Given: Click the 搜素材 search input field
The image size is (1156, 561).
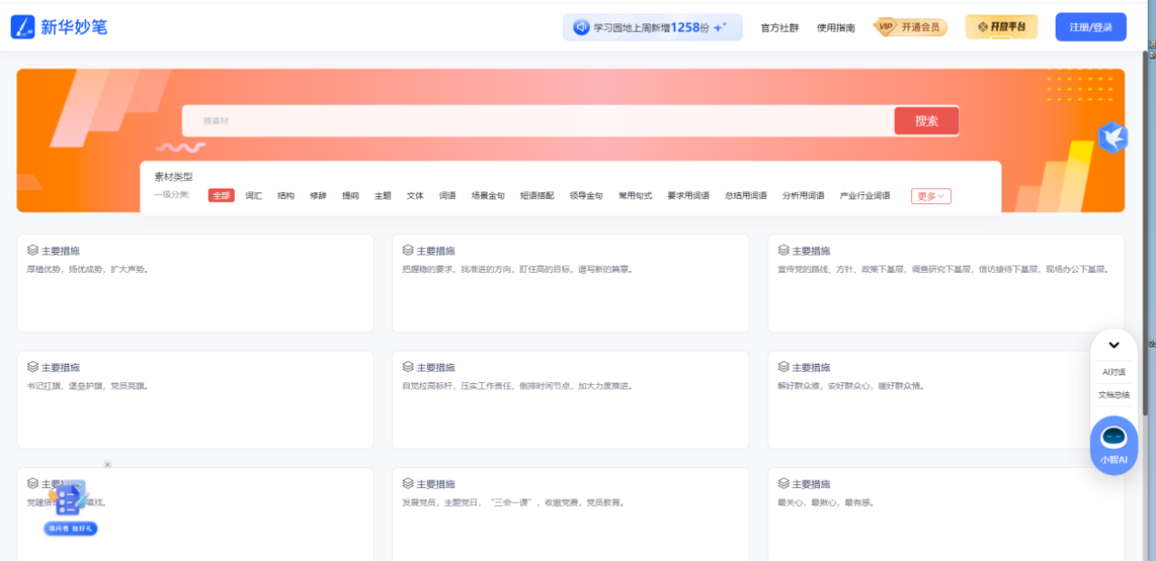Looking at the screenshot, I should [x=537, y=121].
